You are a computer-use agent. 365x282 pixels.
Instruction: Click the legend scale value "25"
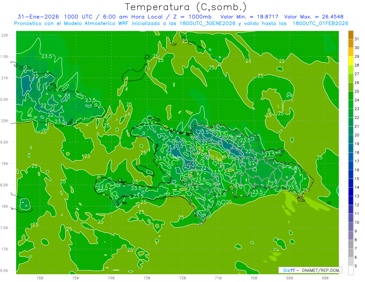tap(357, 92)
